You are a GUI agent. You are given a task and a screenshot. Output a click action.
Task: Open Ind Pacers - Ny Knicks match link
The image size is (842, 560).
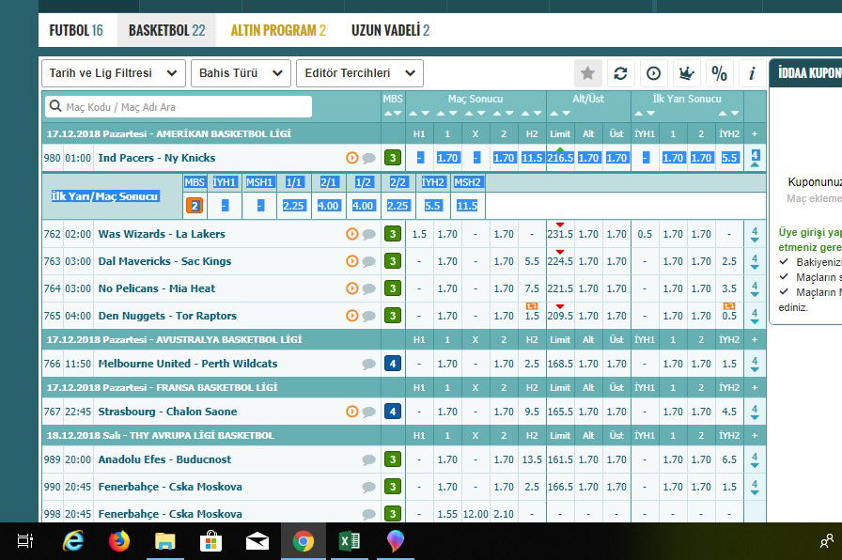point(157,158)
